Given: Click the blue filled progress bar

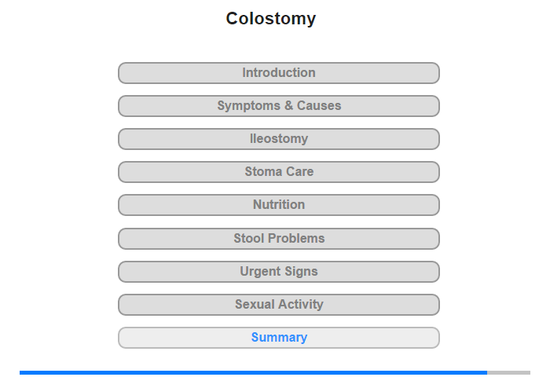Looking at the screenshot, I should click(x=253, y=372).
